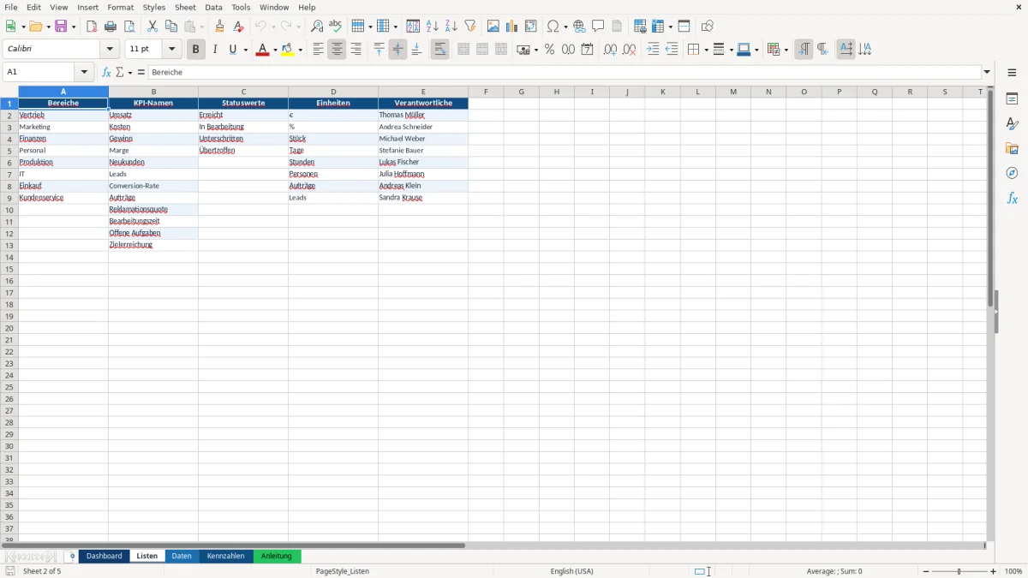Image resolution: width=1028 pixels, height=578 pixels.
Task: Sort ascending
Action: pos(433,27)
